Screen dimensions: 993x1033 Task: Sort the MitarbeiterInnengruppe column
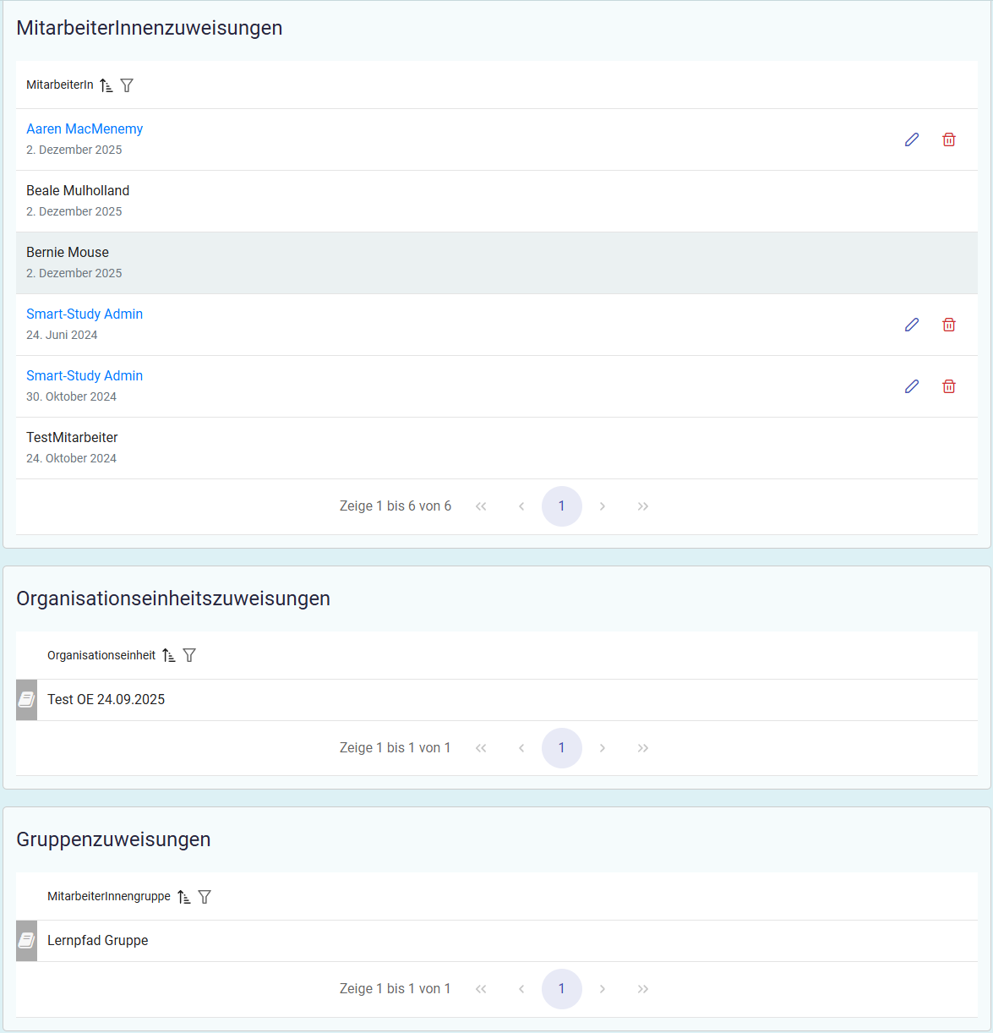pyautogui.click(x=184, y=897)
